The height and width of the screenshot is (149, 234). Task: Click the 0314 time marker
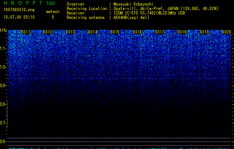tap(93, 32)
